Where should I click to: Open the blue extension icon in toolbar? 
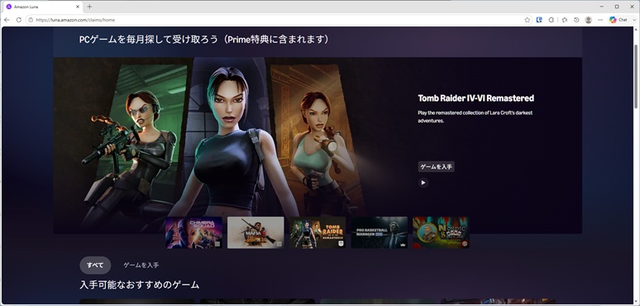[x=539, y=20]
